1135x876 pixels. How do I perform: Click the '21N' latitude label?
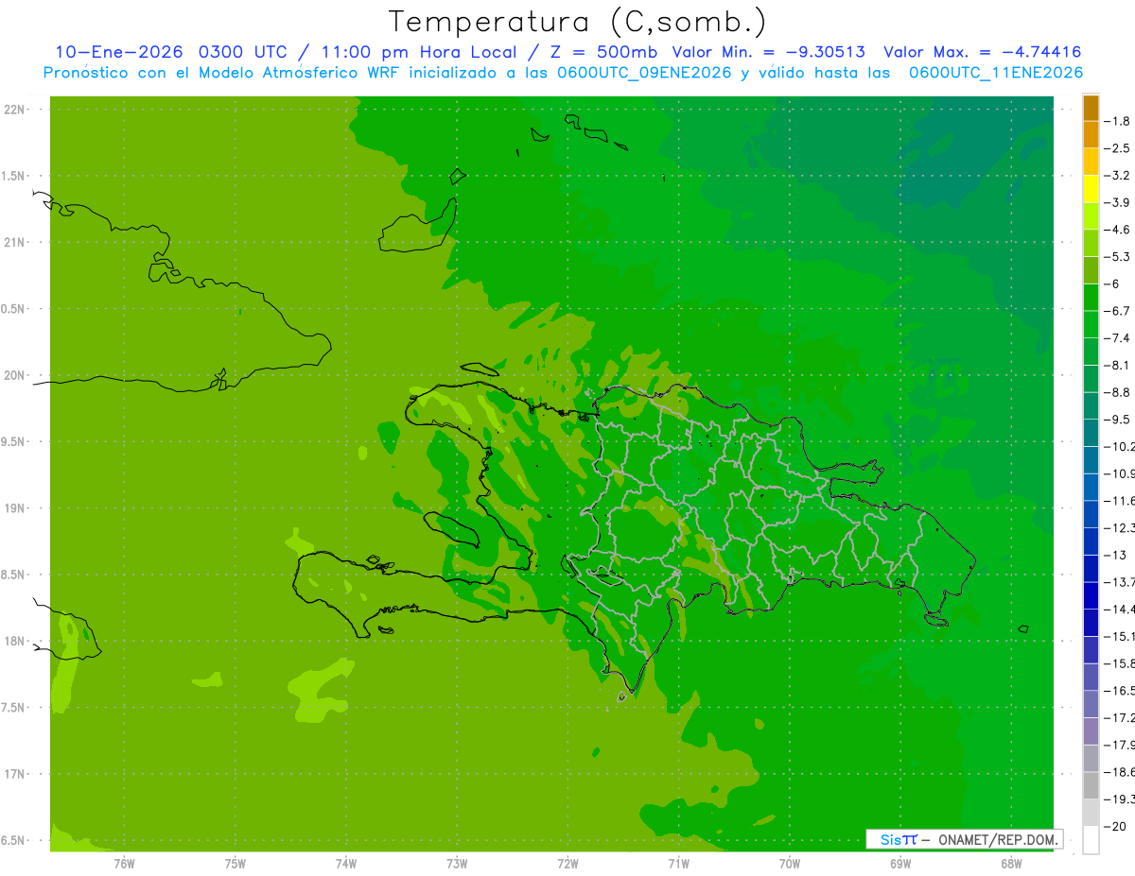[x=15, y=243]
